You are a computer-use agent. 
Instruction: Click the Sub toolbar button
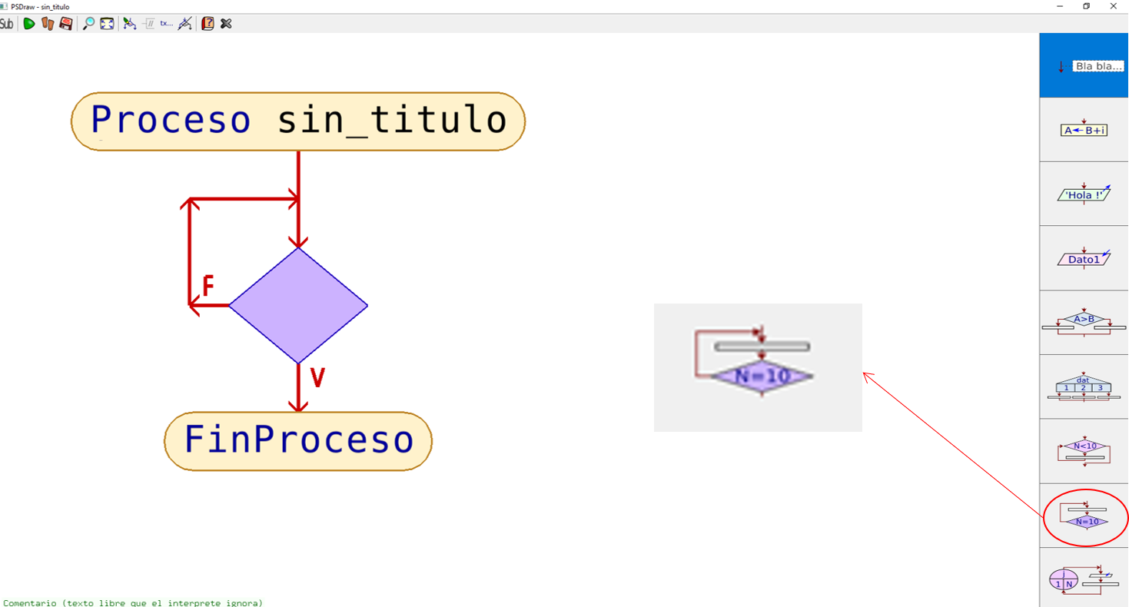(x=6, y=24)
